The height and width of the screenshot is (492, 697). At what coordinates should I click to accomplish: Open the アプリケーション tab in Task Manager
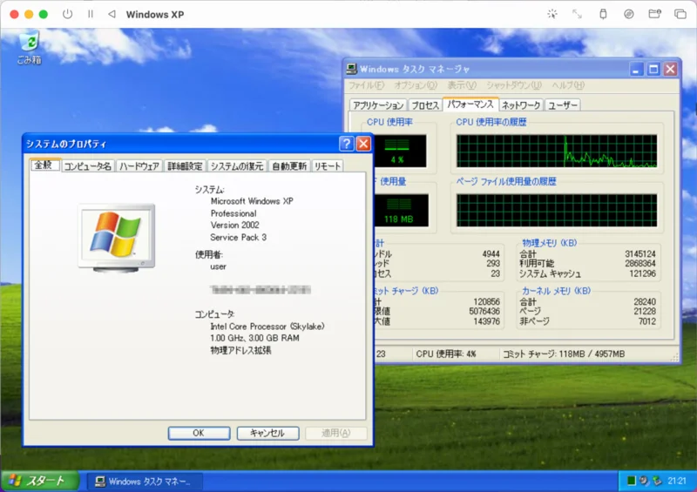coord(378,104)
